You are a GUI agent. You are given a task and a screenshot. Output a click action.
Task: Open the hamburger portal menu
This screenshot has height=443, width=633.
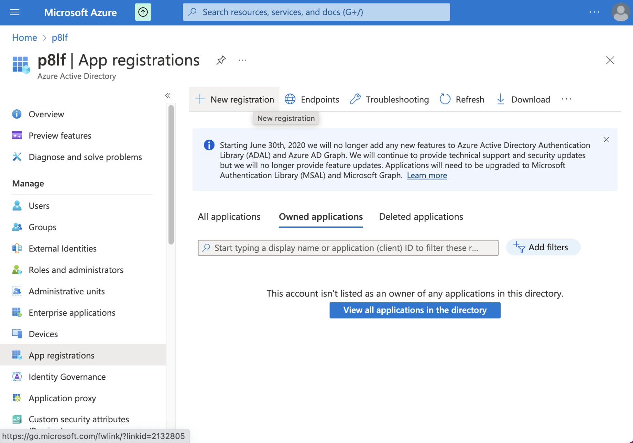click(14, 12)
